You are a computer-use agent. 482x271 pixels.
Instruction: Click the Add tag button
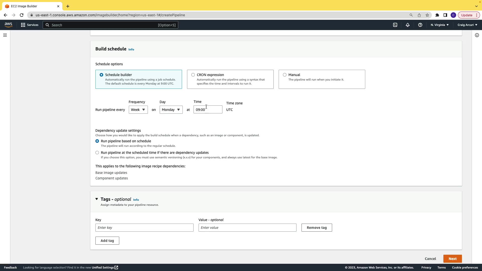point(107,241)
